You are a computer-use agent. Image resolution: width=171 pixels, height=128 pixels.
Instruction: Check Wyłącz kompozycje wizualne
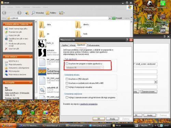click(x=67, y=87)
